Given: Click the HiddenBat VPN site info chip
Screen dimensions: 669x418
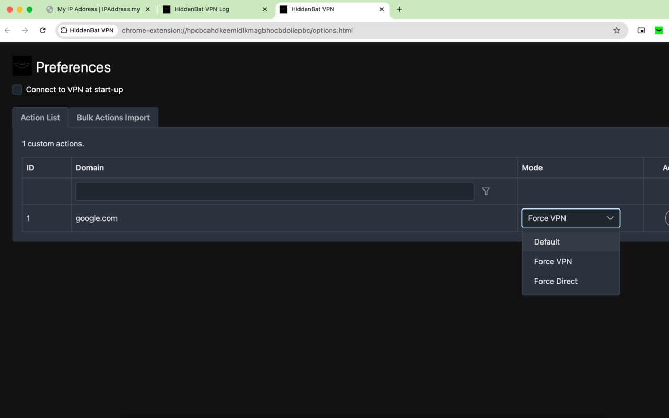Looking at the screenshot, I should tap(87, 30).
